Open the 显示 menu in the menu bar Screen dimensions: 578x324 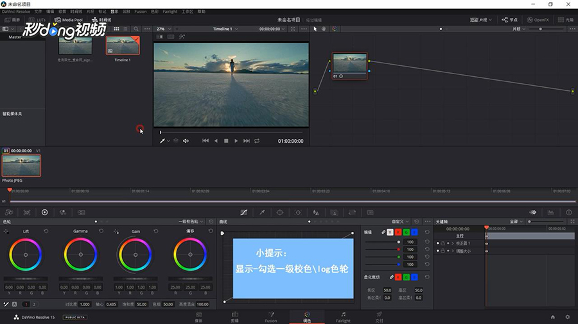click(x=115, y=12)
